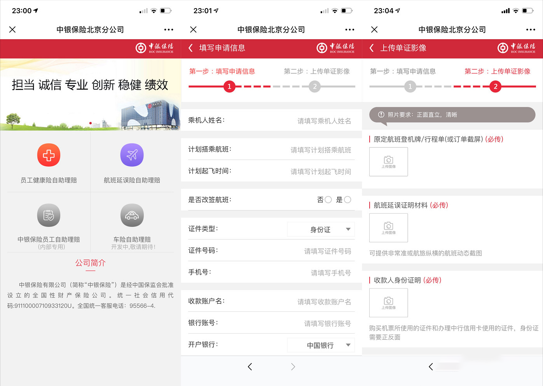This screenshot has height=386, width=543.
Task: Tap Wi-Fi icon in 23:04 status bar
Action: click(x=515, y=10)
